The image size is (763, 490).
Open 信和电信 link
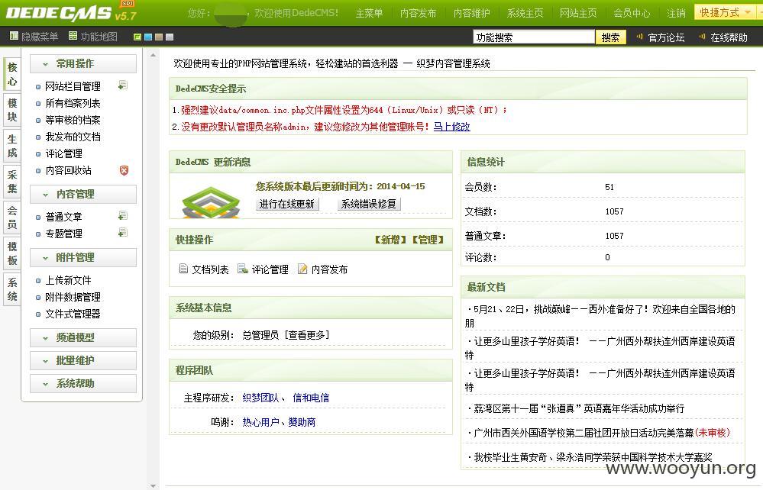(311, 398)
